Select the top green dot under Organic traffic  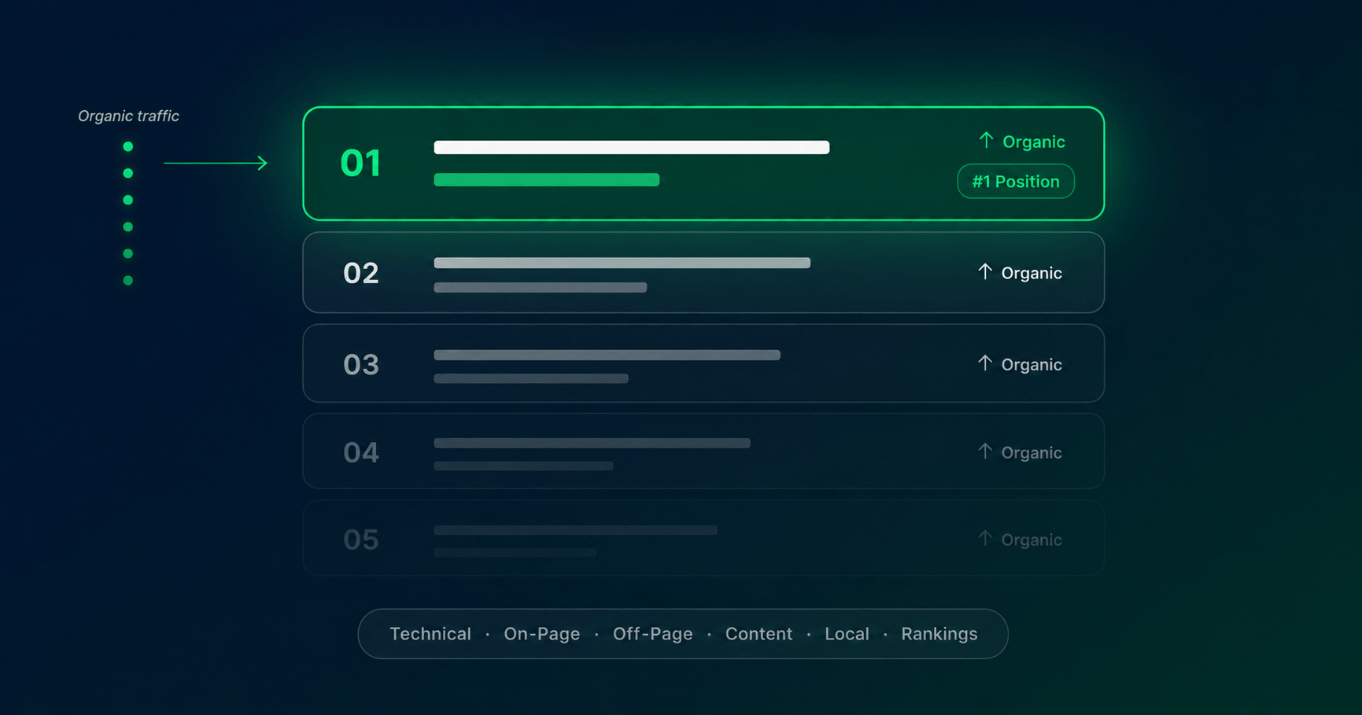click(128, 146)
